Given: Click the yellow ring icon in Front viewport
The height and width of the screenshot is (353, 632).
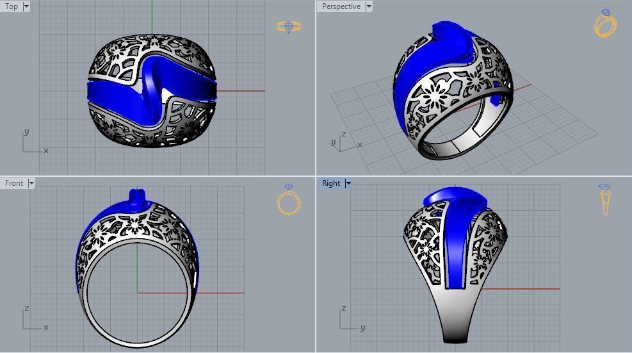Looking at the screenshot, I should click(x=289, y=200).
